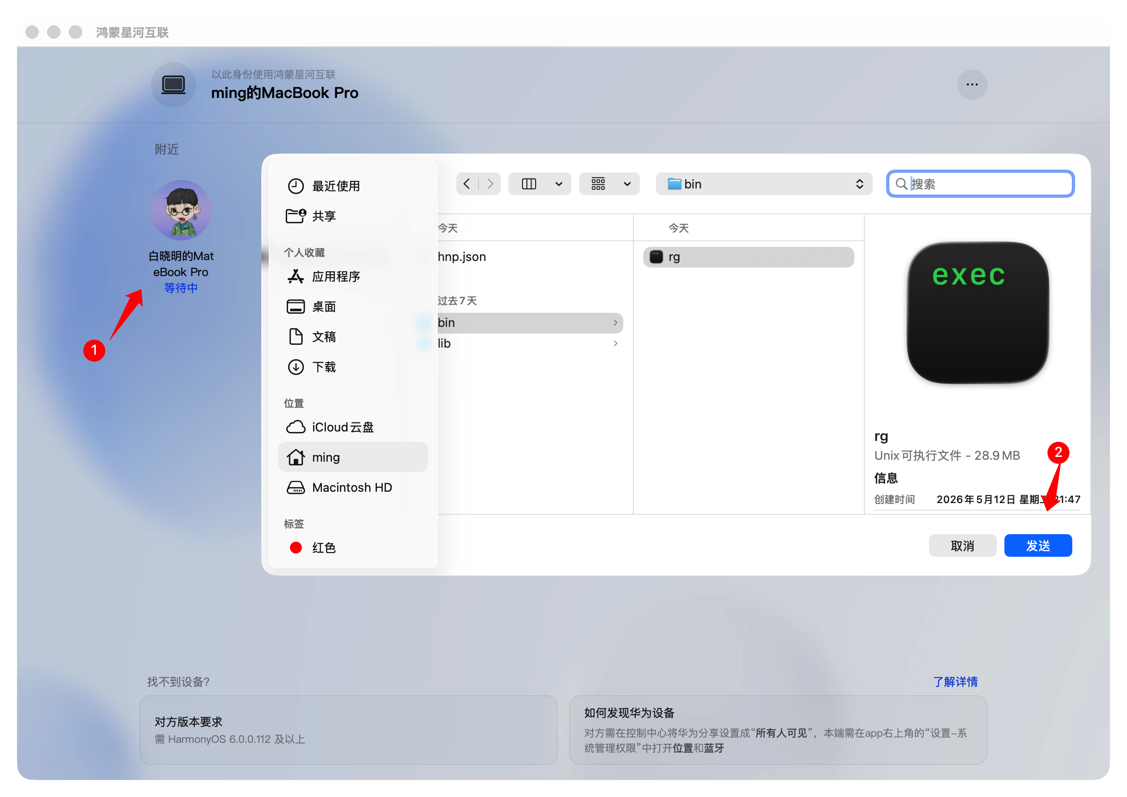Filter by the 红色 tag

pyautogui.click(x=353, y=548)
